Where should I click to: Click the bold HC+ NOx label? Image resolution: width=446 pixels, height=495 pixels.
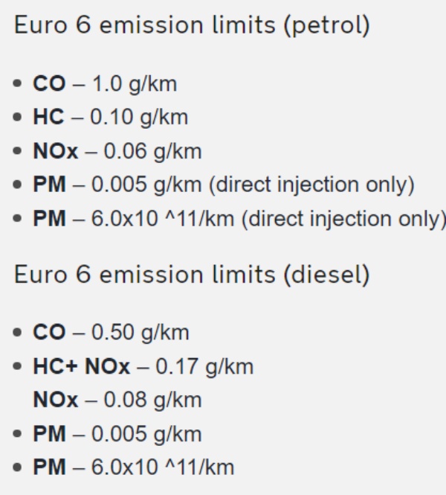click(x=81, y=366)
